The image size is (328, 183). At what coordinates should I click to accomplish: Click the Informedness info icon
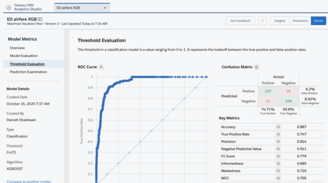pyautogui.click(x=278, y=164)
